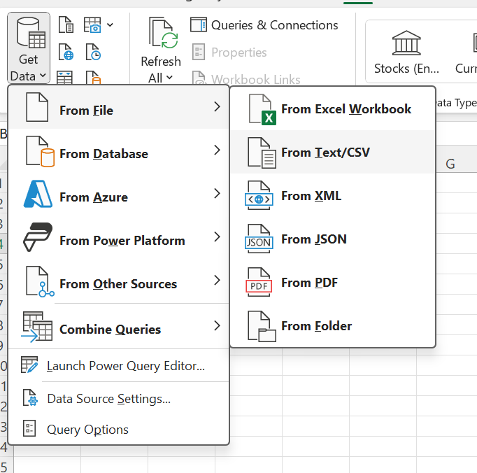Click the XML file icon

[x=259, y=196]
